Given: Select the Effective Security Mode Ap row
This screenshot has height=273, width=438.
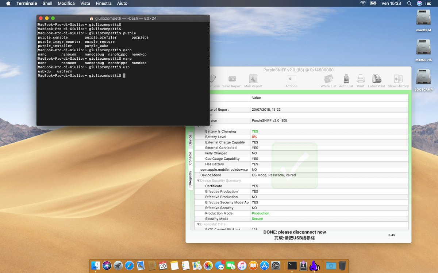Looking at the screenshot, I should tap(301, 202).
